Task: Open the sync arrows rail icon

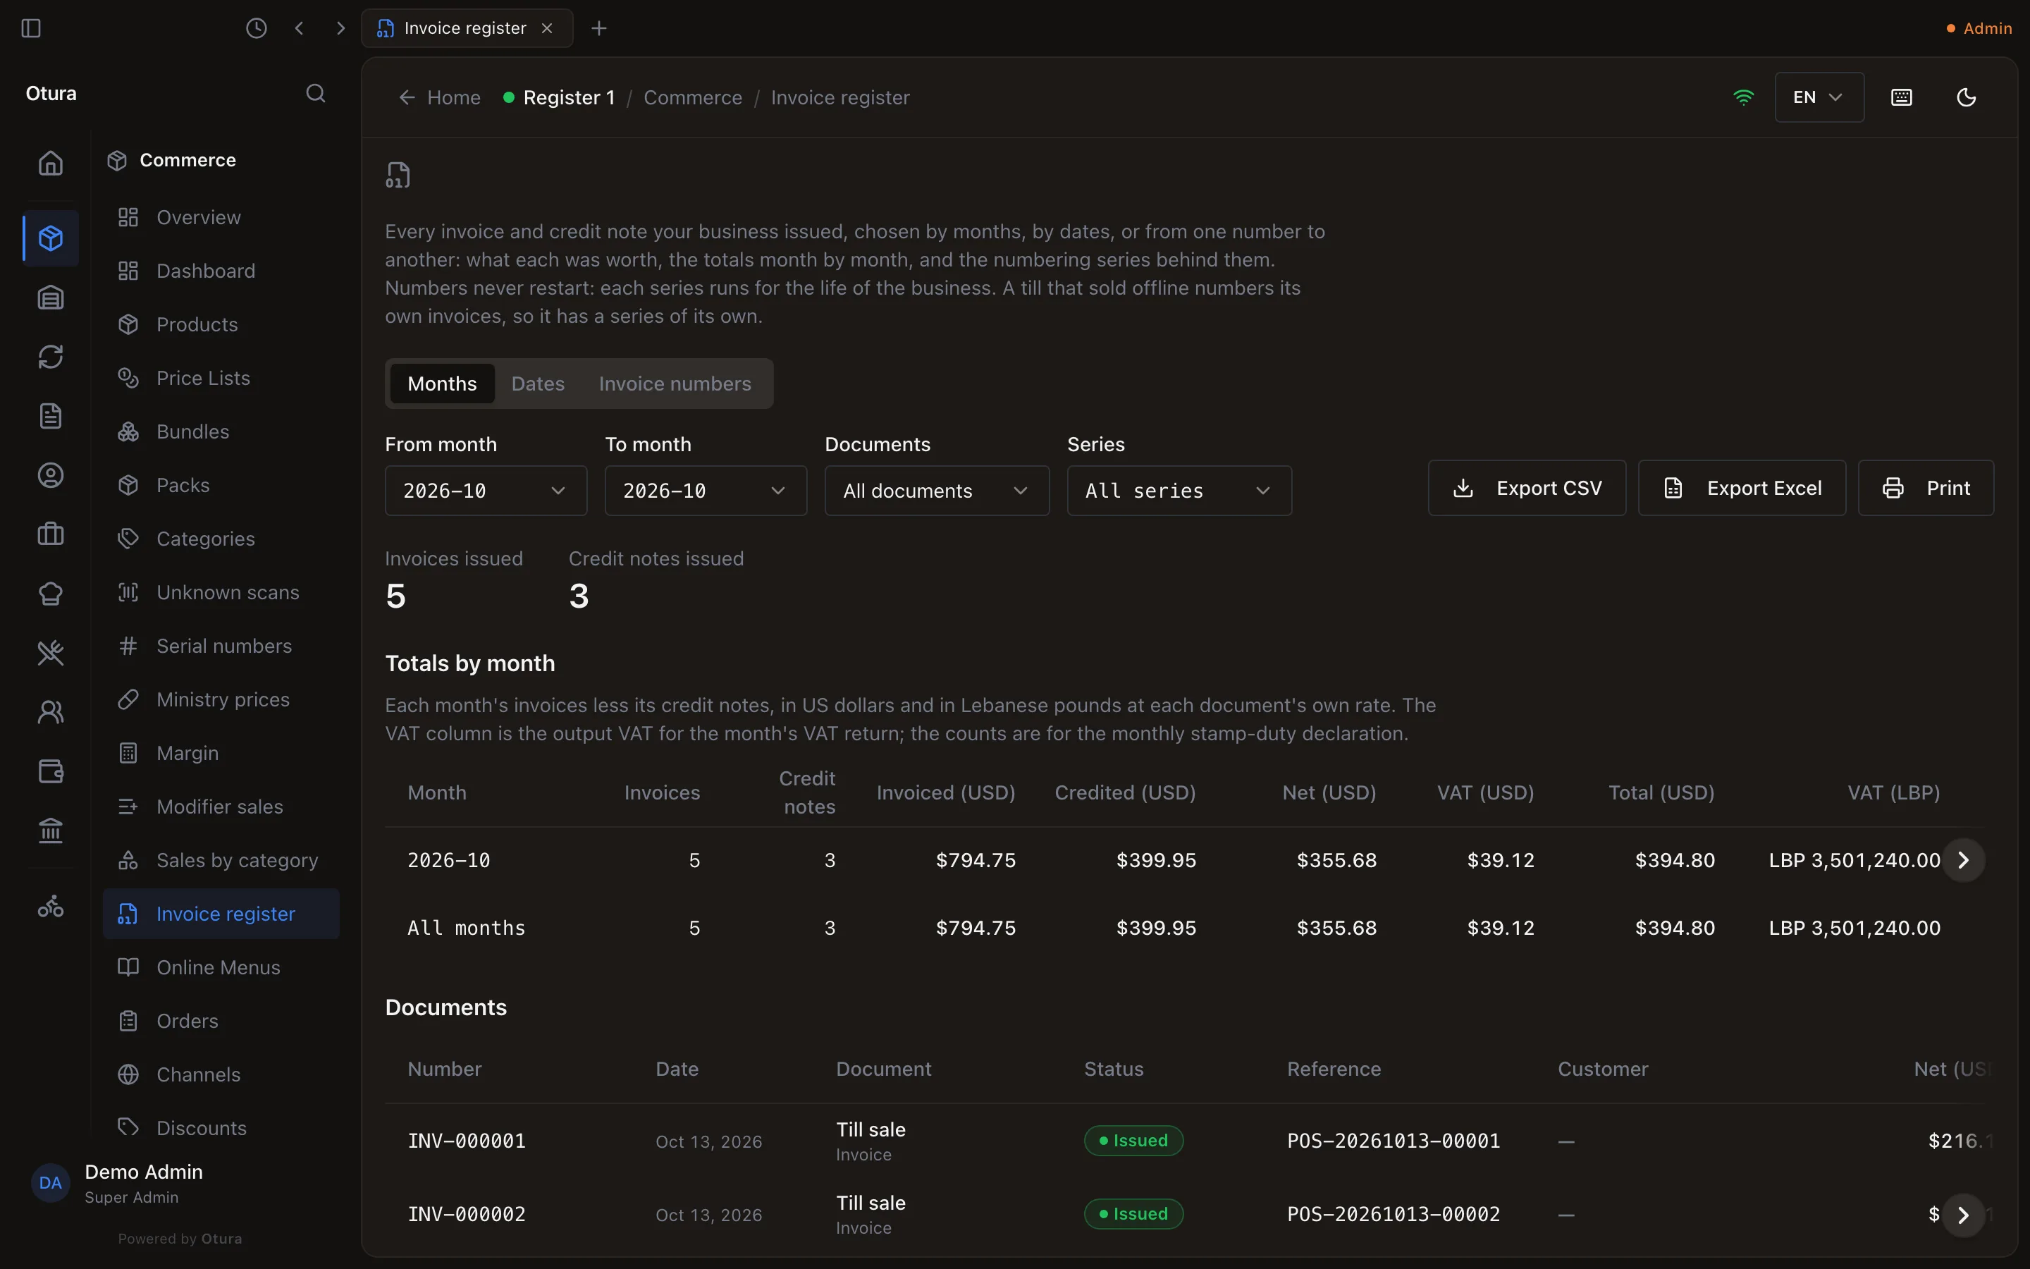Action: point(50,357)
